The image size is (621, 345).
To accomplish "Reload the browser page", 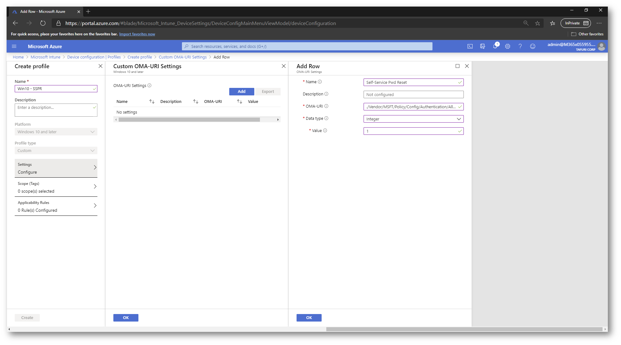I will (43, 23).
